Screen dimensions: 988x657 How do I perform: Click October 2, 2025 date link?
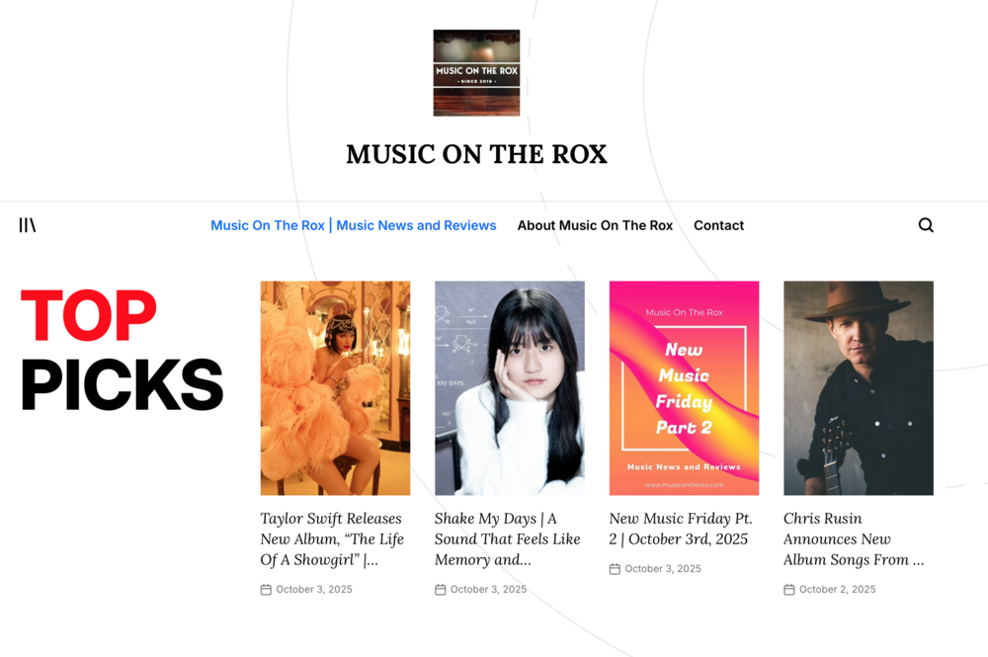pyautogui.click(x=838, y=590)
